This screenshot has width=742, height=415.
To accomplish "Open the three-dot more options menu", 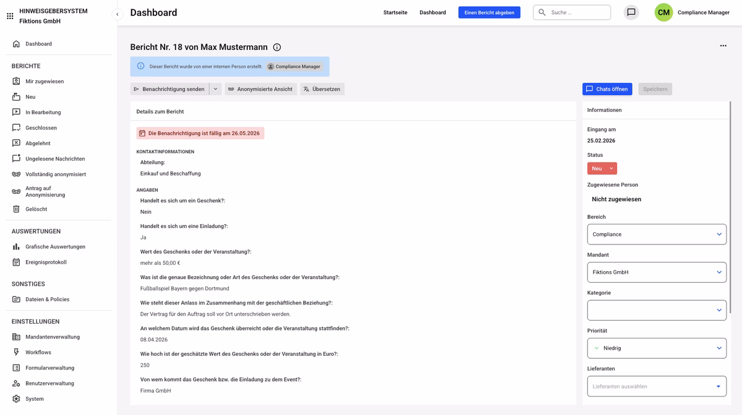I will point(723,46).
